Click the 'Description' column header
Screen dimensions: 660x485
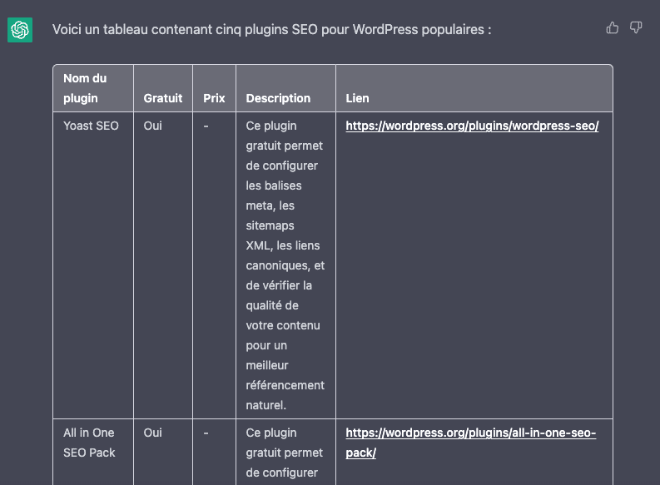pos(278,98)
